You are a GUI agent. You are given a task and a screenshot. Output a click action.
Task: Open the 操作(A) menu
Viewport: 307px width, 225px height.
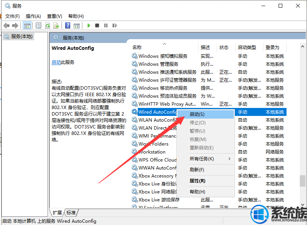click(x=33, y=16)
